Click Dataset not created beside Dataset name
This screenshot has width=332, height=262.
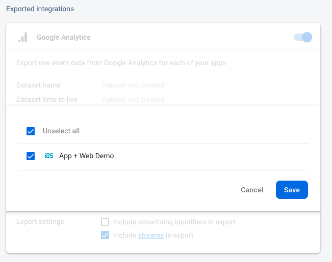[x=133, y=85]
